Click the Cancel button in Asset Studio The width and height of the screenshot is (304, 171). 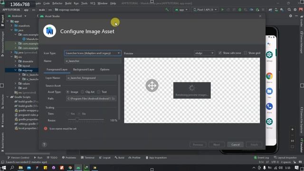(x=236, y=144)
